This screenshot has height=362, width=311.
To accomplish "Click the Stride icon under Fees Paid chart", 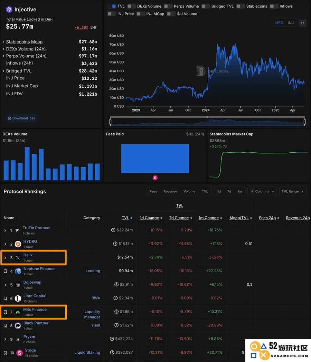I will (x=155, y=178).
